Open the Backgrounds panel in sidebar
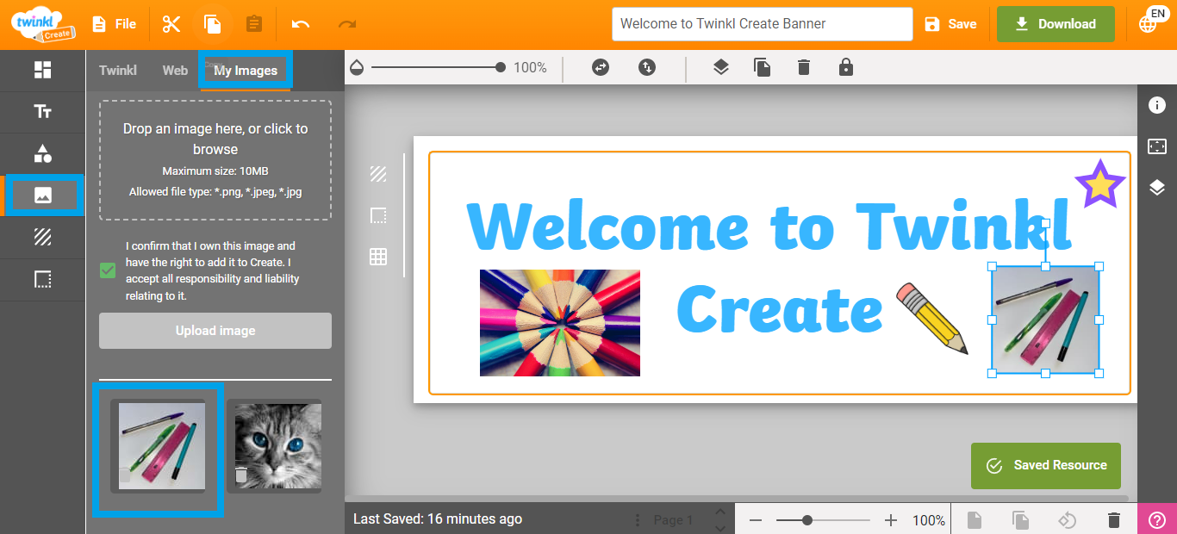The width and height of the screenshot is (1177, 534). point(42,237)
